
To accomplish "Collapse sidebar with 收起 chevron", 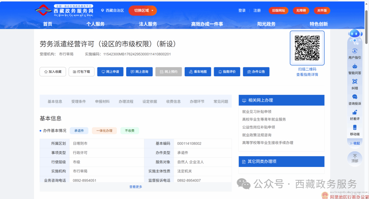I will (x=354, y=143).
